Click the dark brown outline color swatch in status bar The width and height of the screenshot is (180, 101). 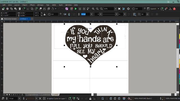click(30, 98)
